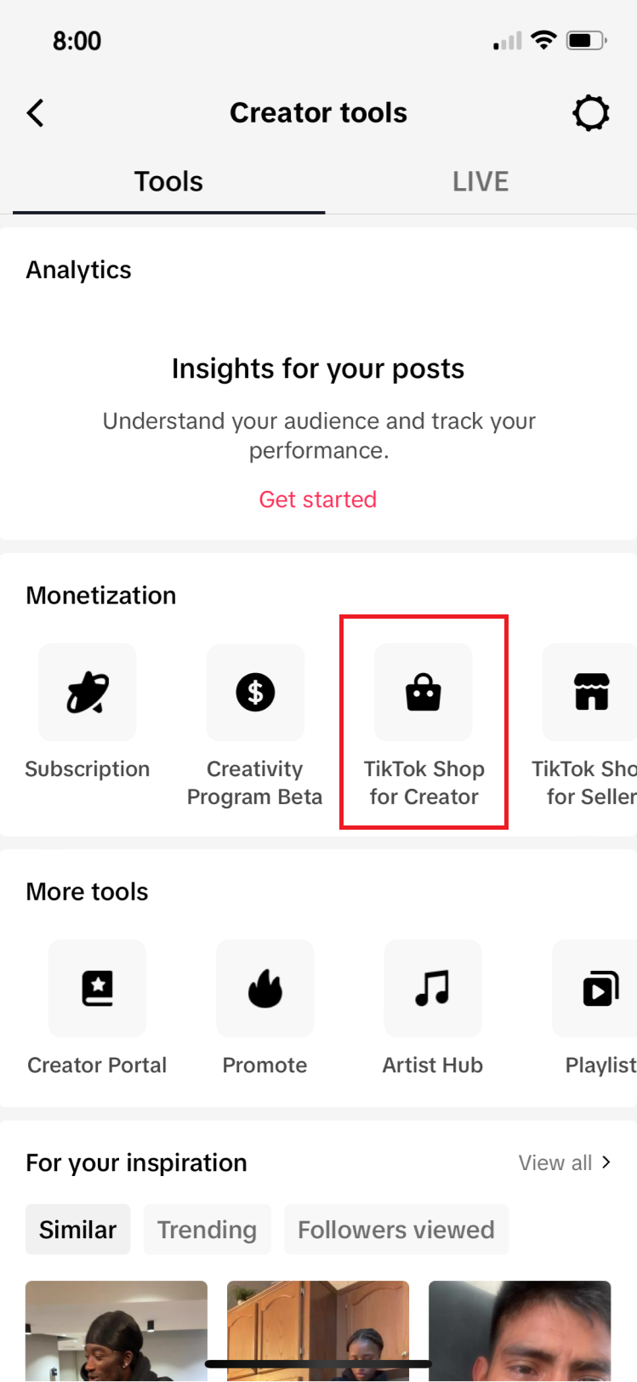Viewport: 637px width, 1382px height.
Task: Open TikTok Shop for Creator bag icon
Action: coord(424,693)
